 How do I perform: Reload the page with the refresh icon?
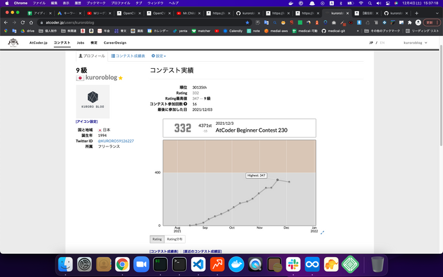coord(22,22)
